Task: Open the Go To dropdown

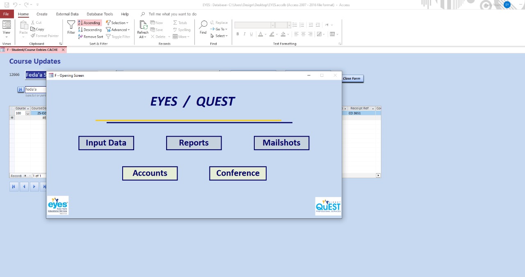Action: (x=218, y=29)
